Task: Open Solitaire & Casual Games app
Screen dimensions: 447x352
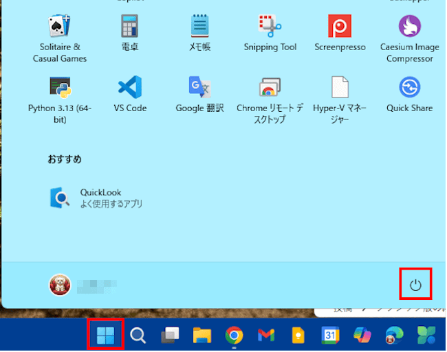Action: (59, 39)
